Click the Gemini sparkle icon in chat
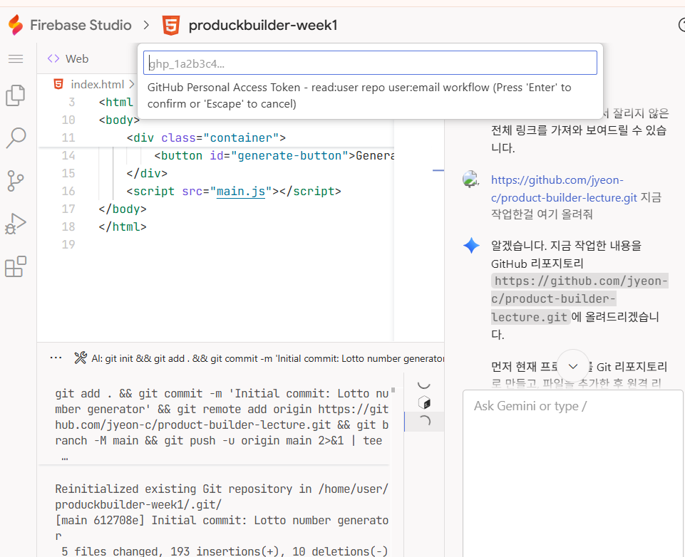This screenshot has width=685, height=557. click(471, 245)
